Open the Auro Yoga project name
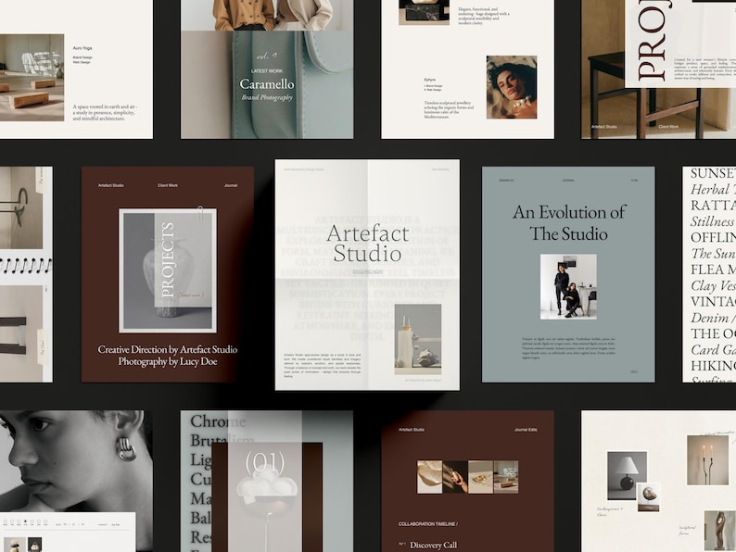This screenshot has width=736, height=552. [x=82, y=48]
